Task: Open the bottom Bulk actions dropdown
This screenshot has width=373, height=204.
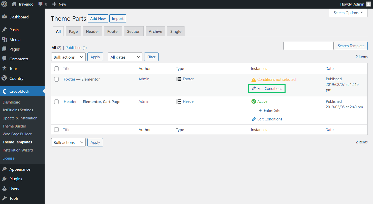Action: [68, 142]
